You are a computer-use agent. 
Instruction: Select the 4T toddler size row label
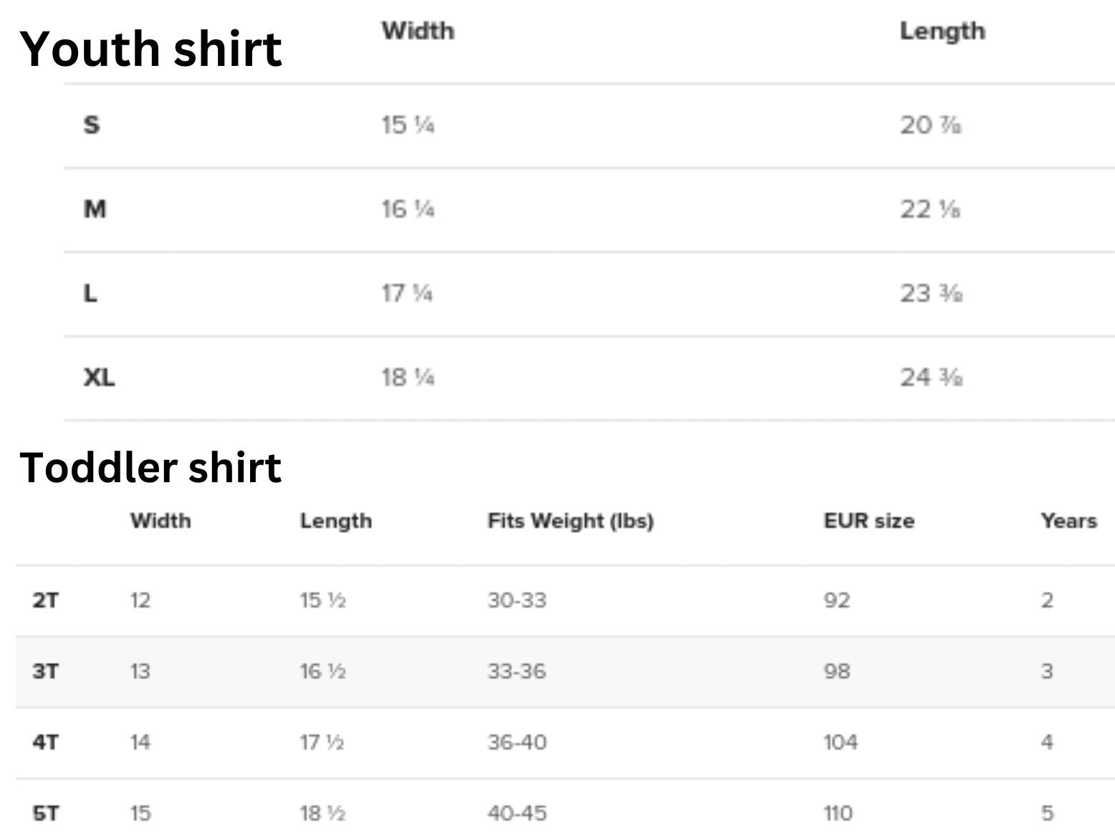(45, 742)
